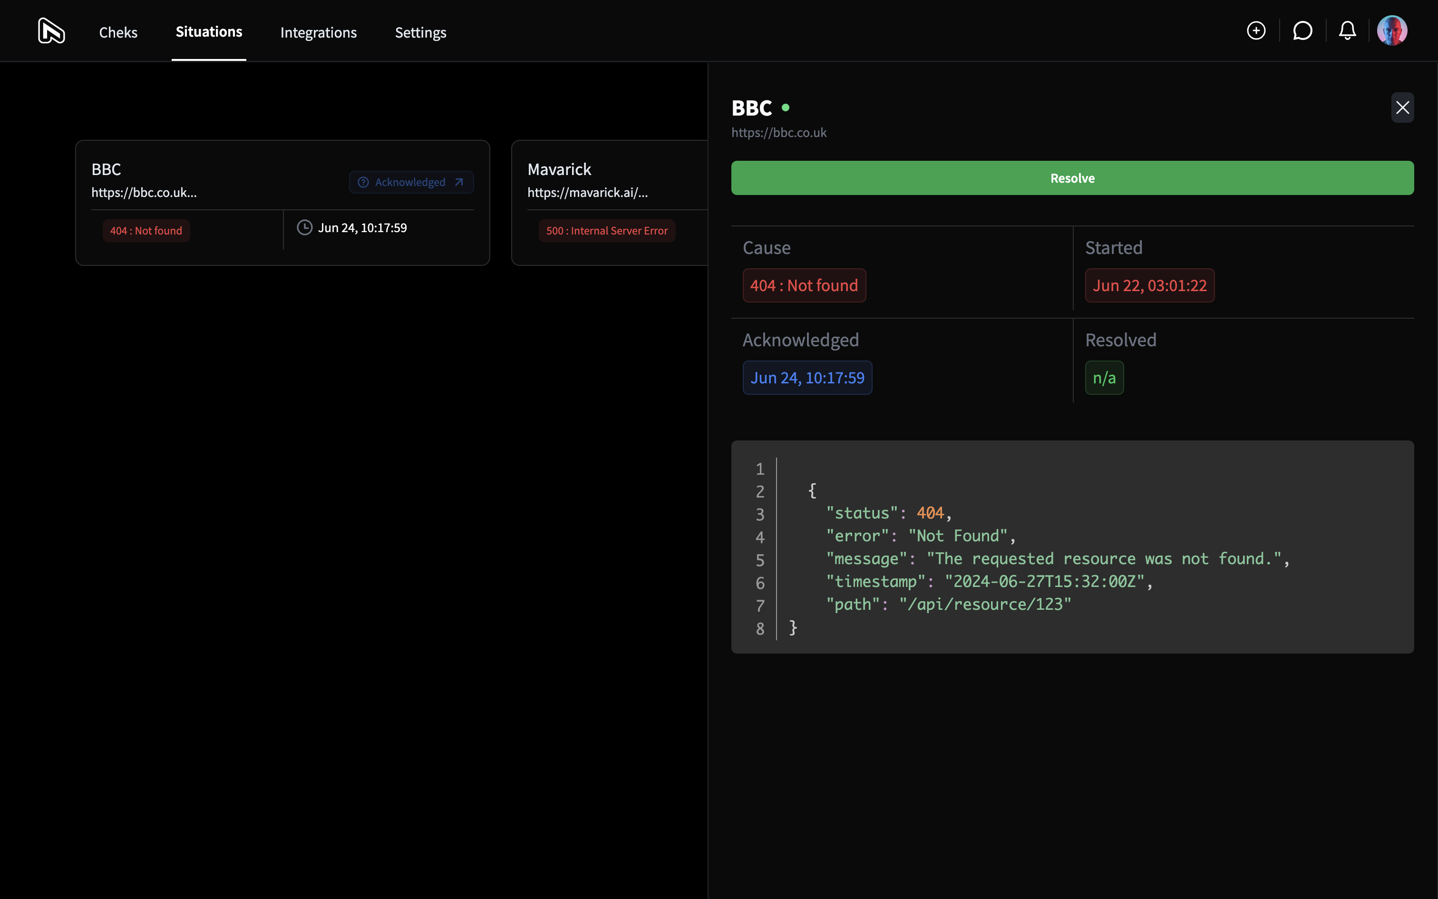1438x899 pixels.
Task: Click the "timestamp" line in the JSON response
Action: [990, 581]
